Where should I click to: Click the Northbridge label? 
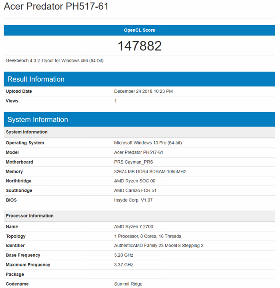point(18,181)
